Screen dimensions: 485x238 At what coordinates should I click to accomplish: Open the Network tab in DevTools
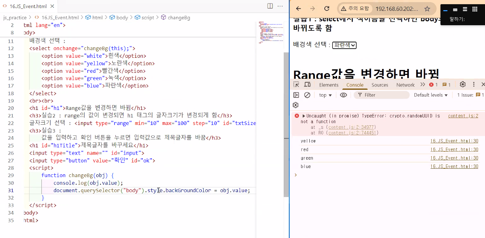pos(405,85)
